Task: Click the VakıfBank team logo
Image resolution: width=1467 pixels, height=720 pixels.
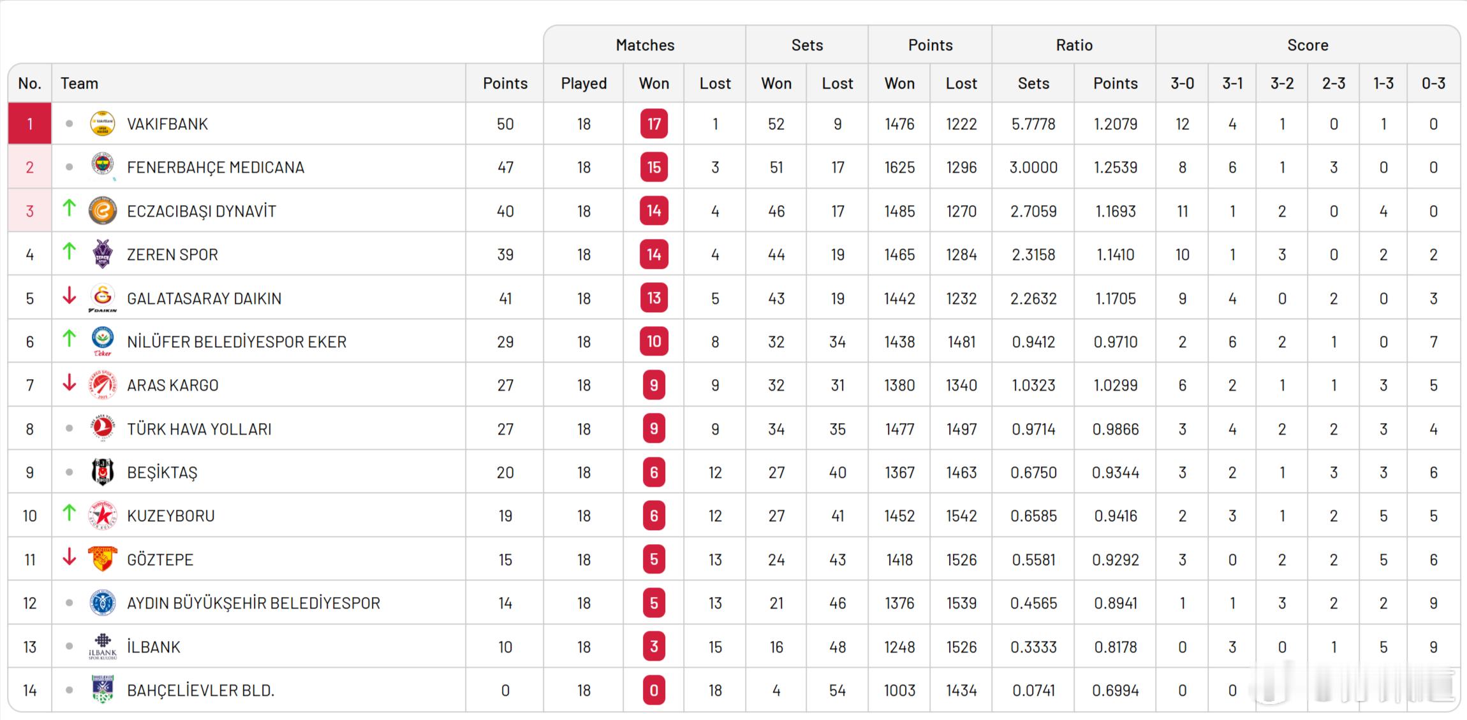Action: [x=103, y=124]
